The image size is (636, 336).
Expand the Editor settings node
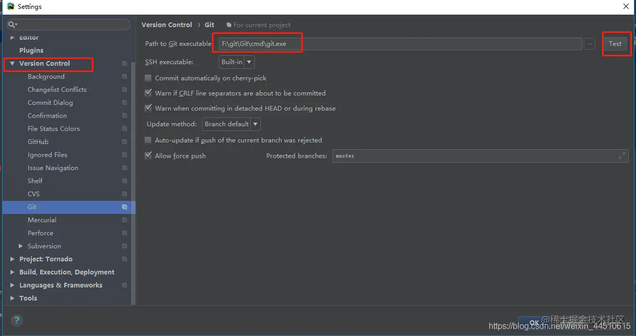13,38
